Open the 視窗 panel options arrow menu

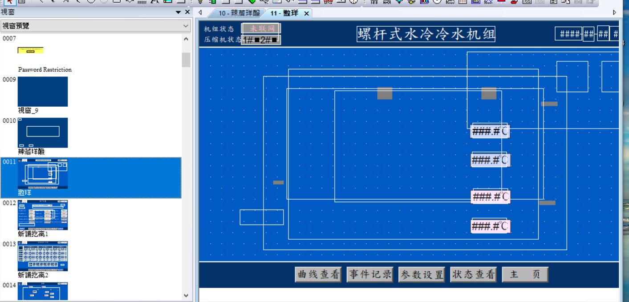[x=179, y=12]
